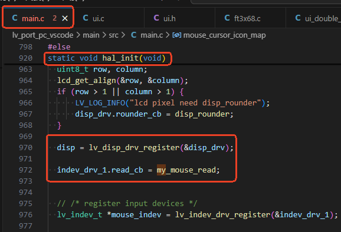Screen dimensions: 341x232
Task: Click the purple C icon on ui.h tab
Action: point(156,18)
